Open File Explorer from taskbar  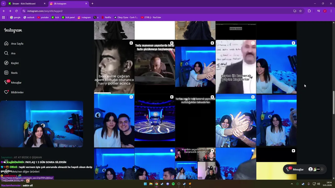(x=151, y=184)
